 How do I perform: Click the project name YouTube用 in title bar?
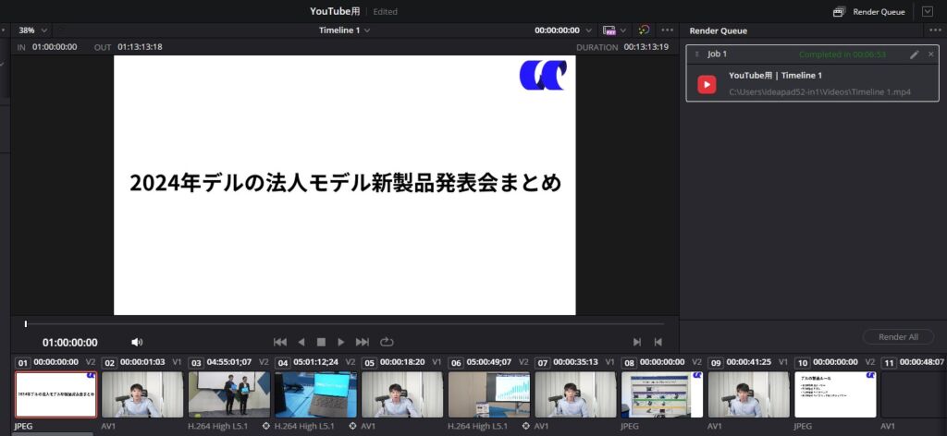pyautogui.click(x=335, y=11)
